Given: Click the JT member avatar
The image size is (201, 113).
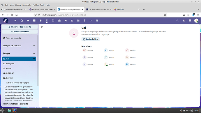Looking at the screenshot, I should point(106,57).
